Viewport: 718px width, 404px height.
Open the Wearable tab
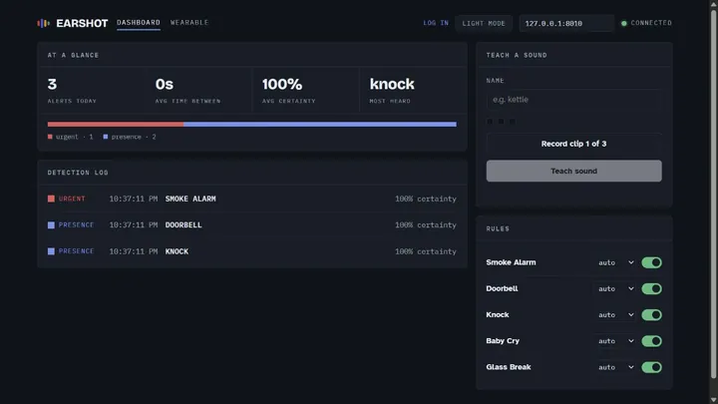coord(189,22)
